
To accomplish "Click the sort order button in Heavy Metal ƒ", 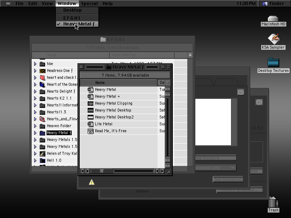I will (x=168, y=82).
